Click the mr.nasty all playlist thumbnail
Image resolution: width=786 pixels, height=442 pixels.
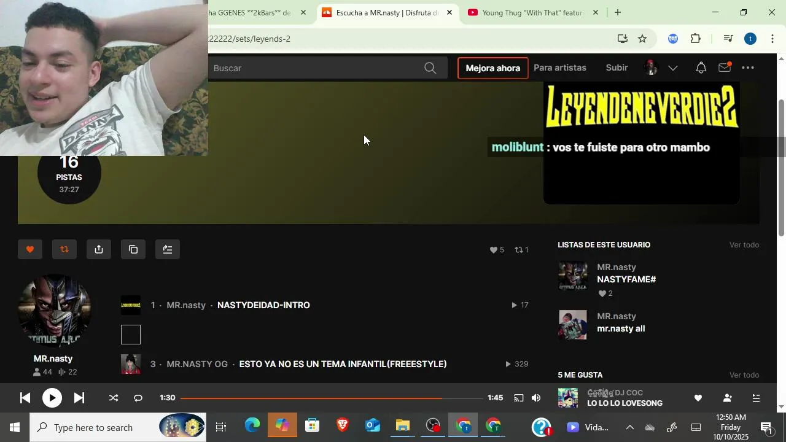click(572, 325)
